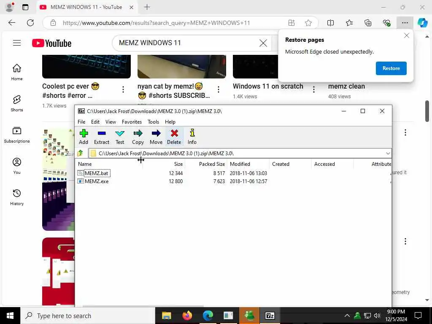432x324 pixels.
Task: Open Edge tab actions menu
Action: click(x=25, y=7)
